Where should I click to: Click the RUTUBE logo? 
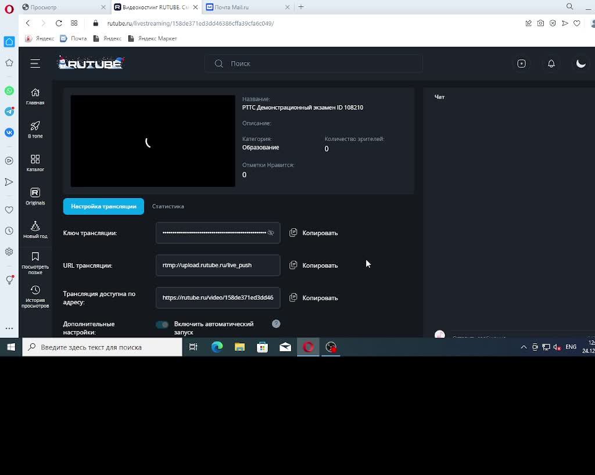91,63
